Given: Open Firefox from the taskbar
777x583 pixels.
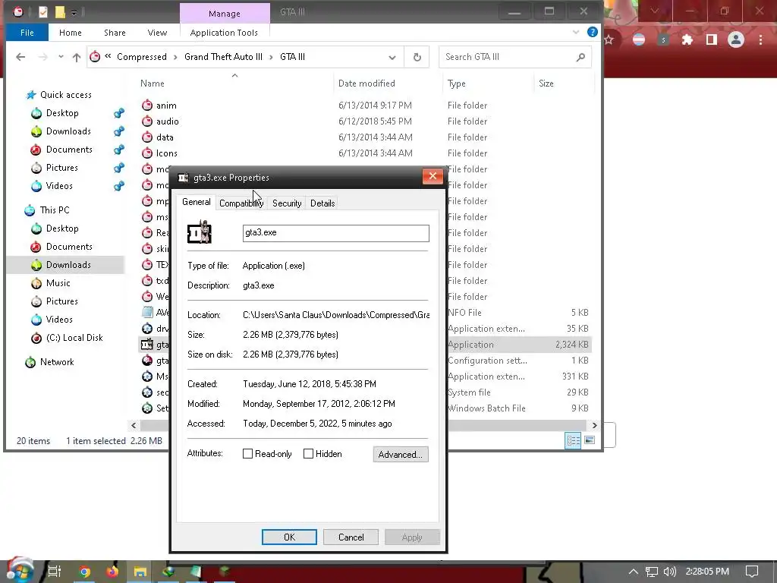Looking at the screenshot, I should point(112,572).
